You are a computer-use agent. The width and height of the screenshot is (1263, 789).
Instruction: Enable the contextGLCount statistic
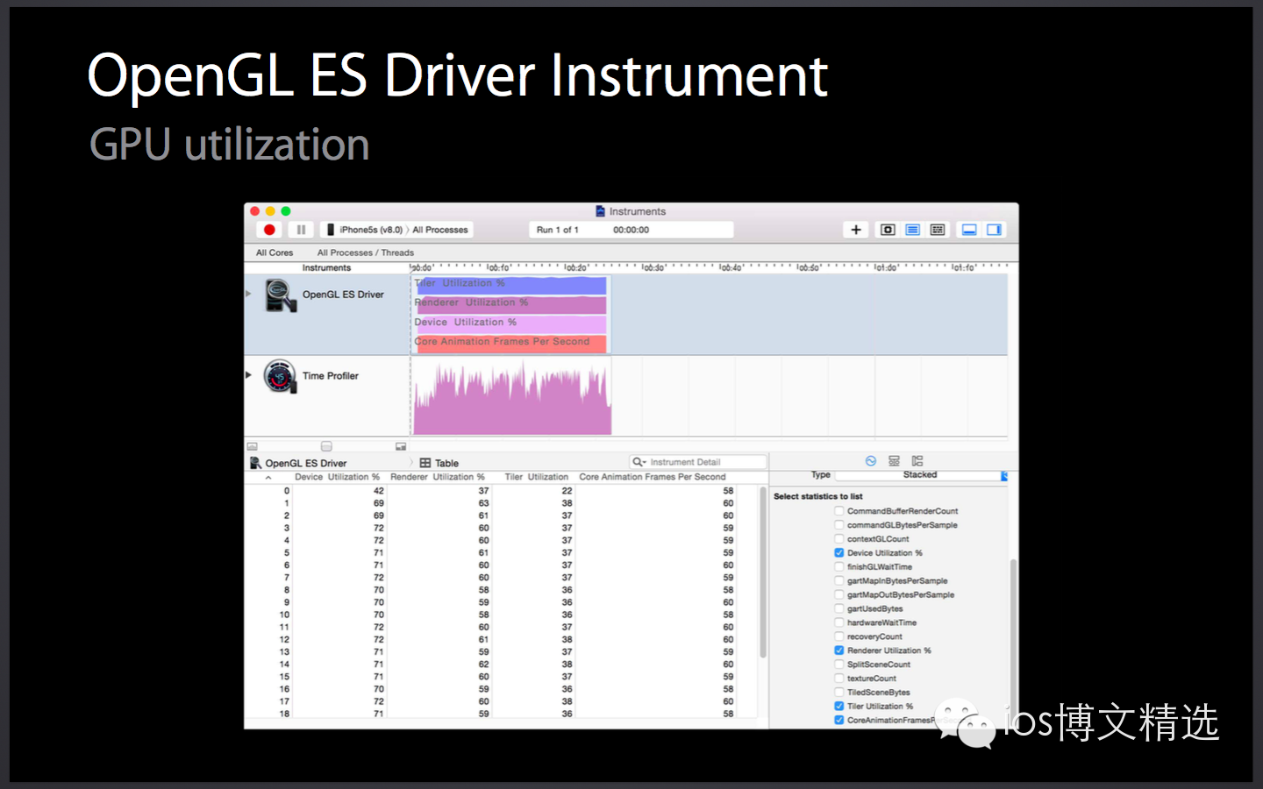click(839, 539)
